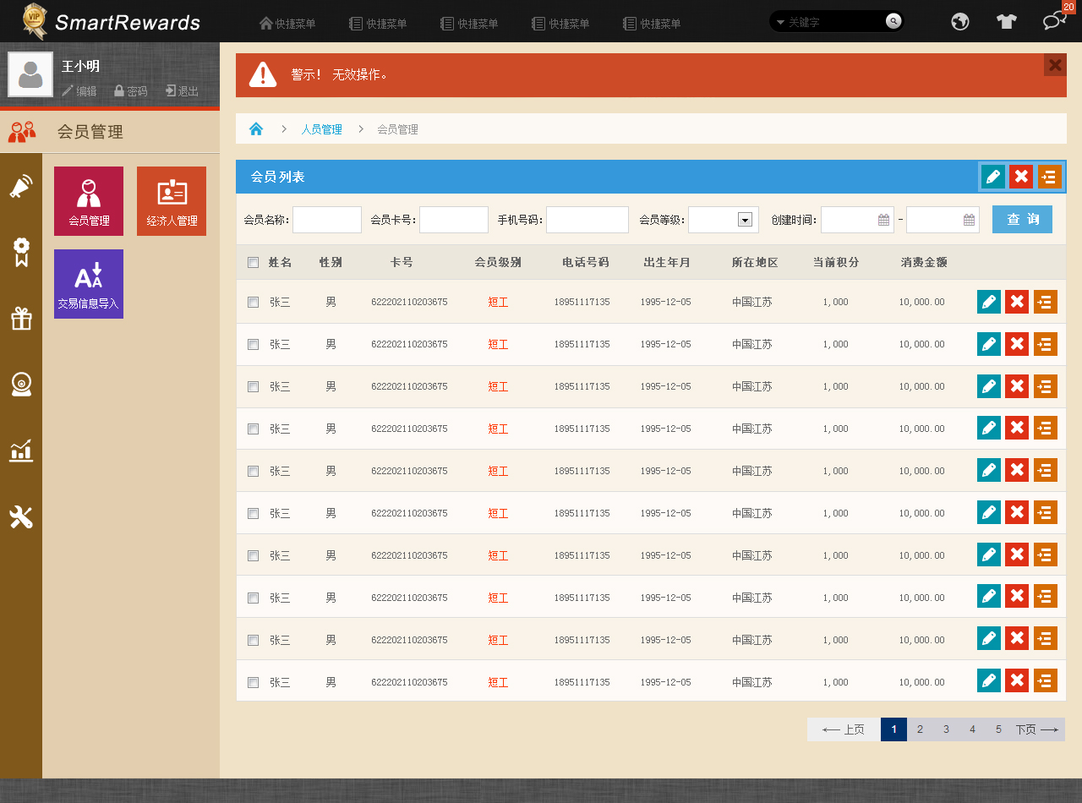The height and width of the screenshot is (803, 1082).
Task: Open the 创建时间 start date calendar
Action: pyautogui.click(x=884, y=220)
